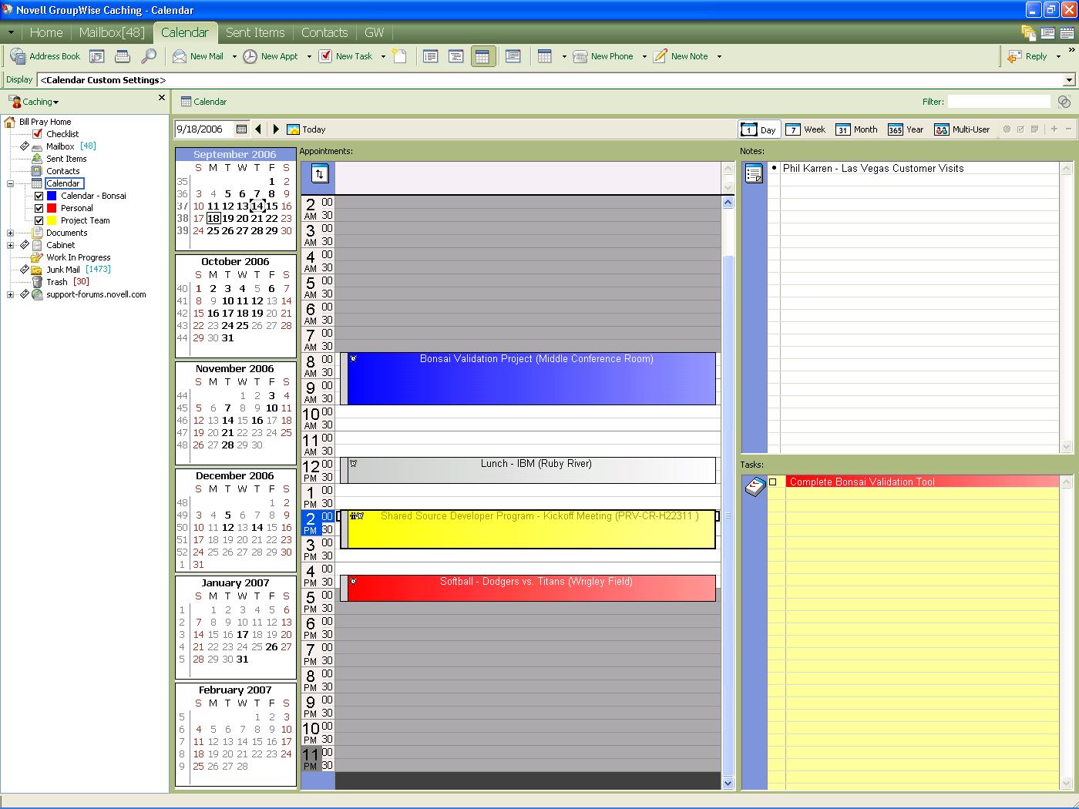Click the Notes list icon in Notes pane
The width and height of the screenshot is (1079, 809).
(754, 174)
